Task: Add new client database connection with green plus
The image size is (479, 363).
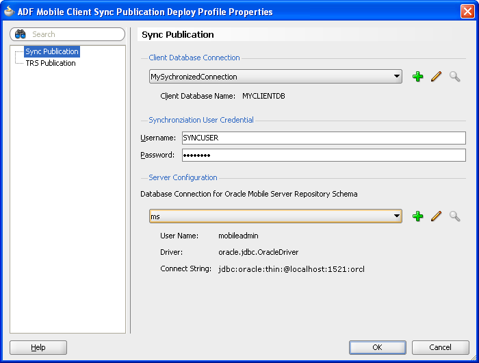Action: tap(417, 77)
